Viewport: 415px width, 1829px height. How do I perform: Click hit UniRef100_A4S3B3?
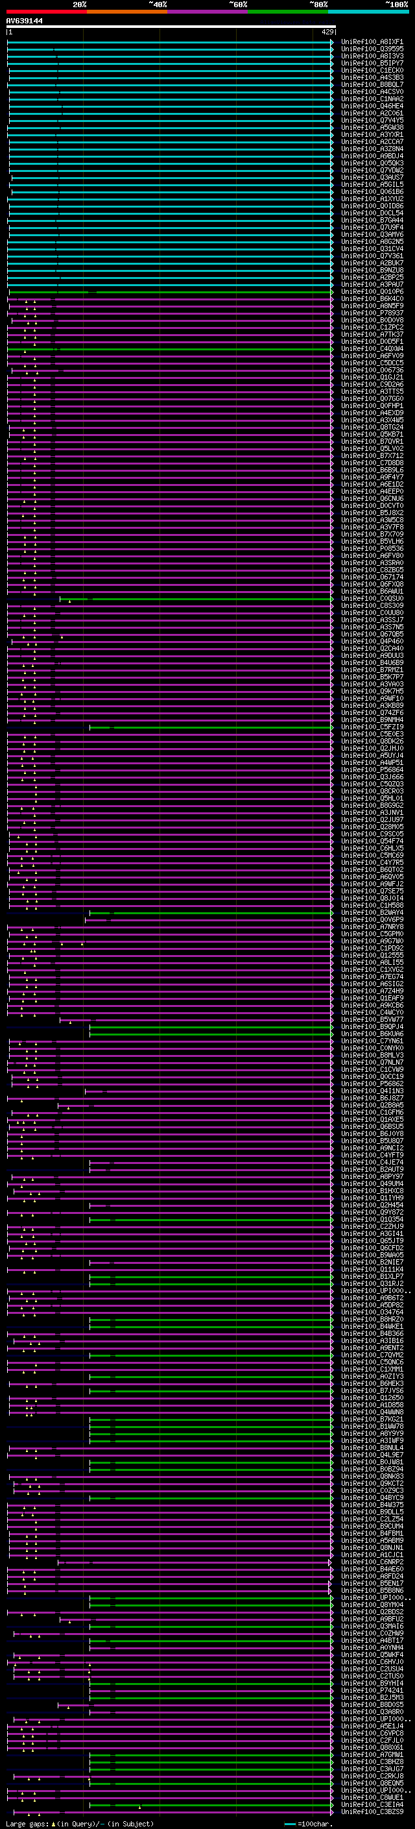click(x=372, y=77)
